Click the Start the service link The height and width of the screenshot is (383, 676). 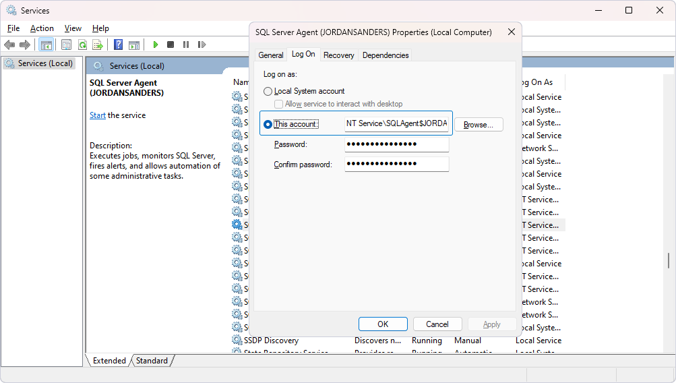(x=98, y=115)
